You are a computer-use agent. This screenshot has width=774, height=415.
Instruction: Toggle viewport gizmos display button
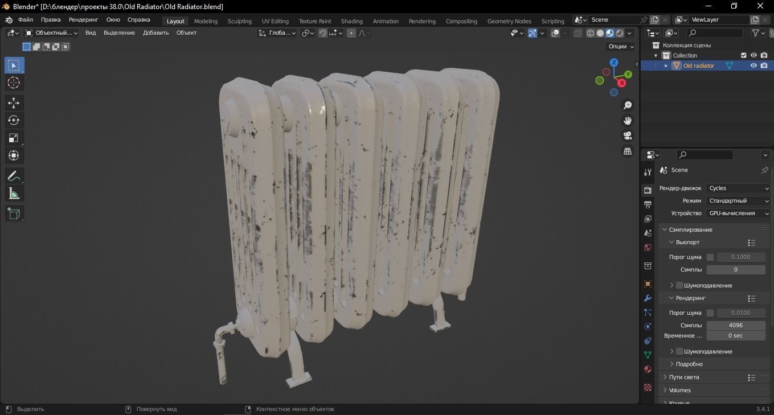click(532, 33)
